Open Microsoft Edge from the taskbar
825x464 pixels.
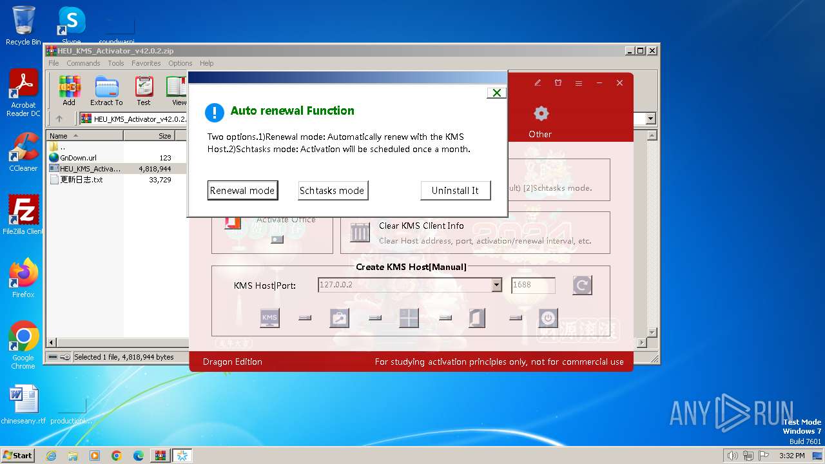click(139, 456)
